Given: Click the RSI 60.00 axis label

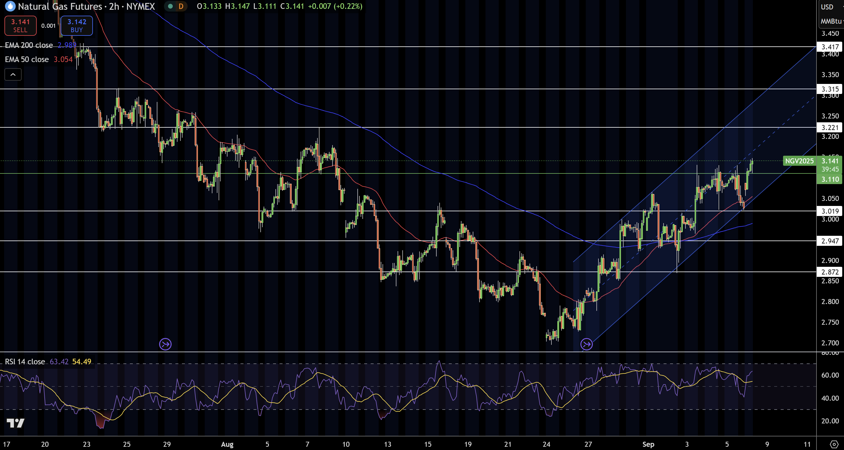Looking at the screenshot, I should tap(830, 375).
